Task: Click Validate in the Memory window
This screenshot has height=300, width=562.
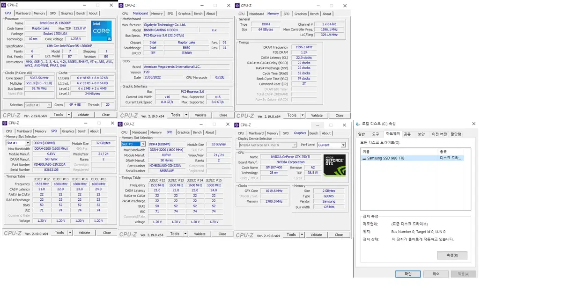Action: pos(317,115)
